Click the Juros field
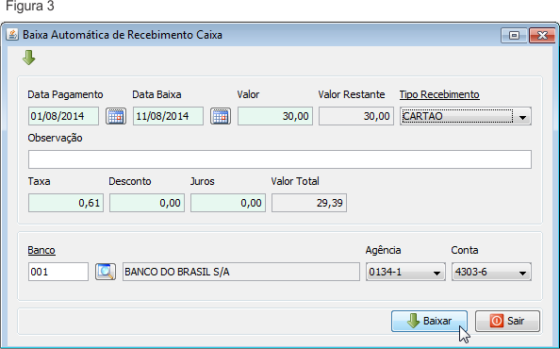Screen dimensions: 560x349 228,203
